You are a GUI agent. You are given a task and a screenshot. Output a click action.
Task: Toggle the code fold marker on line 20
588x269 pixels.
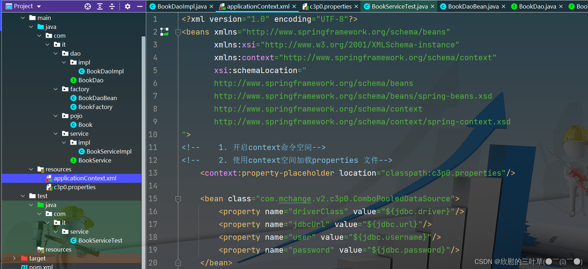point(178,263)
